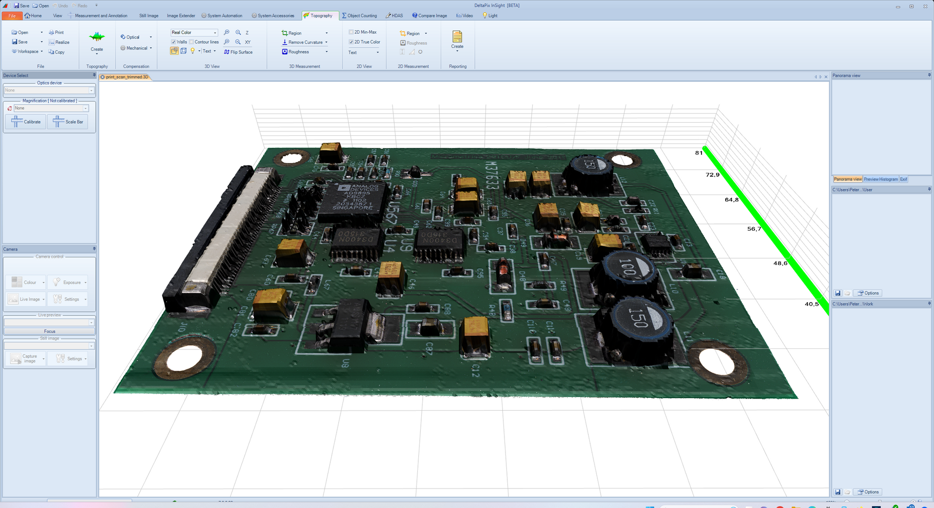Image resolution: width=934 pixels, height=508 pixels.
Task: Click the Remove Curvature tool
Action: 305,42
